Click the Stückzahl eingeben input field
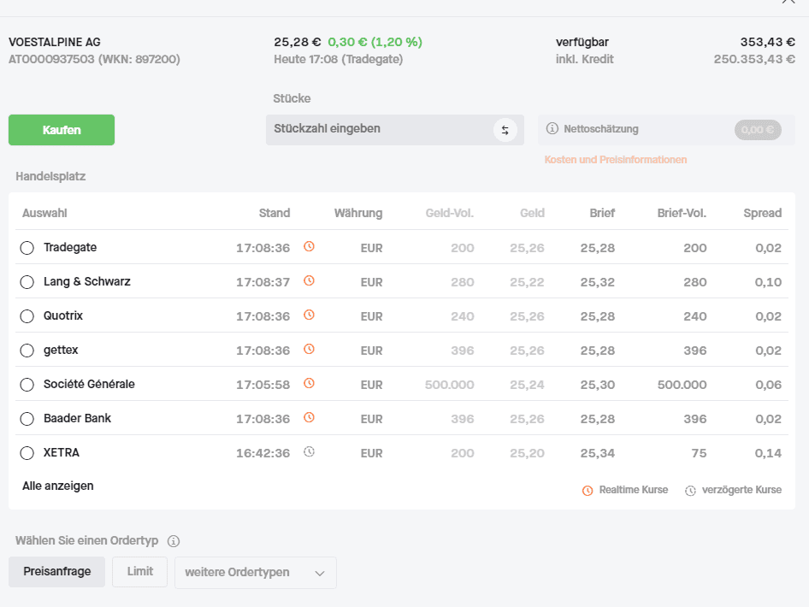Screen dimensions: 809x607 376,130
